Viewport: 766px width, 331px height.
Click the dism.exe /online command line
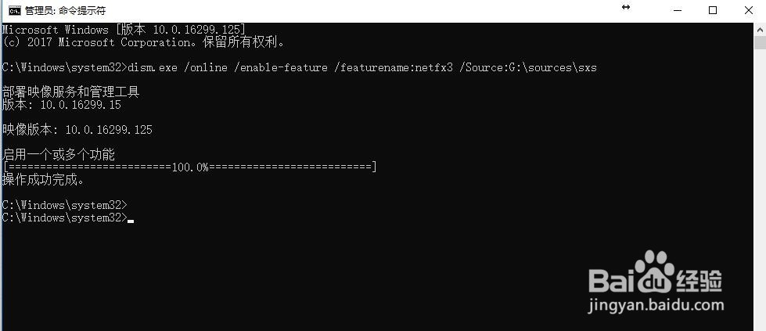(x=300, y=67)
